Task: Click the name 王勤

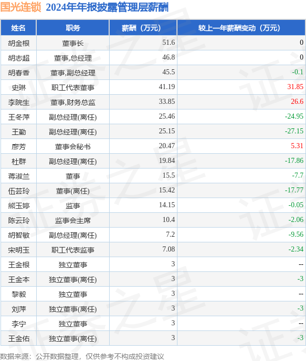Action: (x=19, y=132)
